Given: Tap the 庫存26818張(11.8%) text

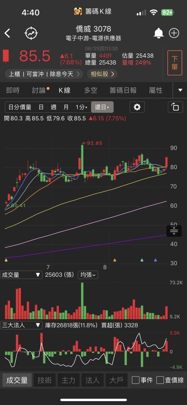Looking at the screenshot, I should [x=71, y=325].
